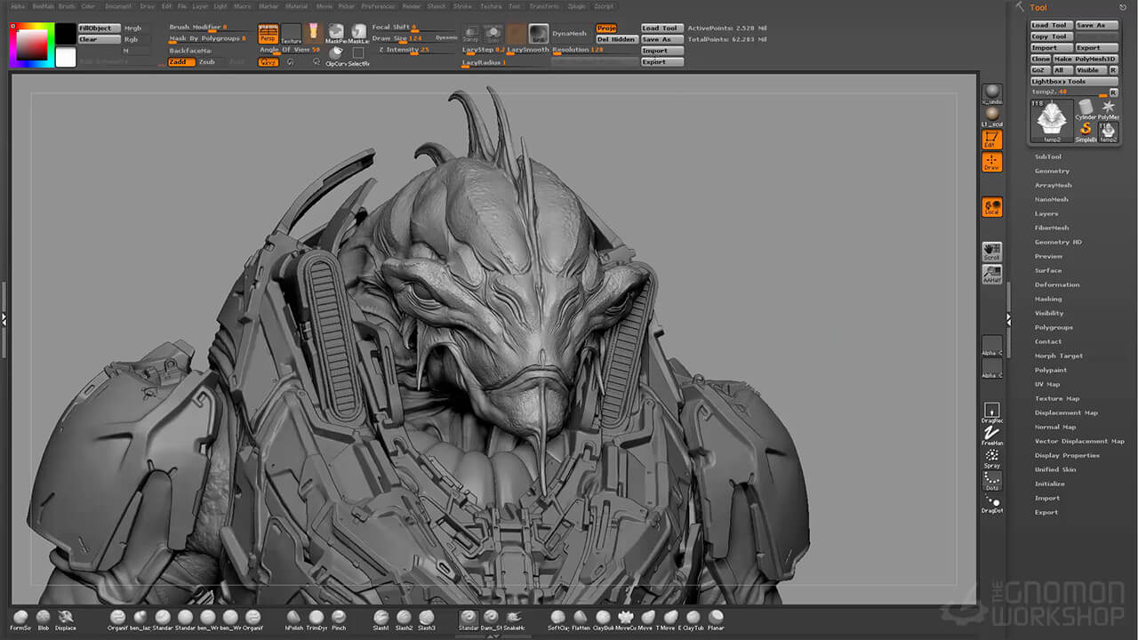Toggle DynaMesh Project option

point(606,28)
